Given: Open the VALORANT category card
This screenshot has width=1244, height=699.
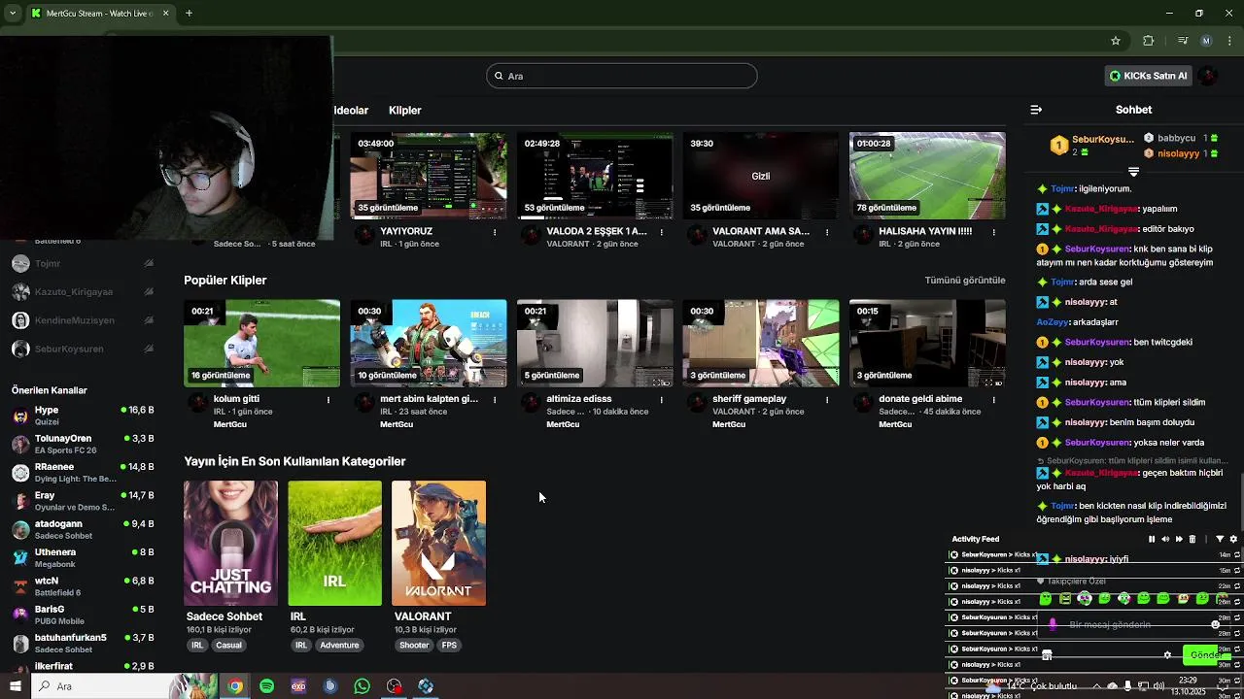Looking at the screenshot, I should tap(438, 543).
